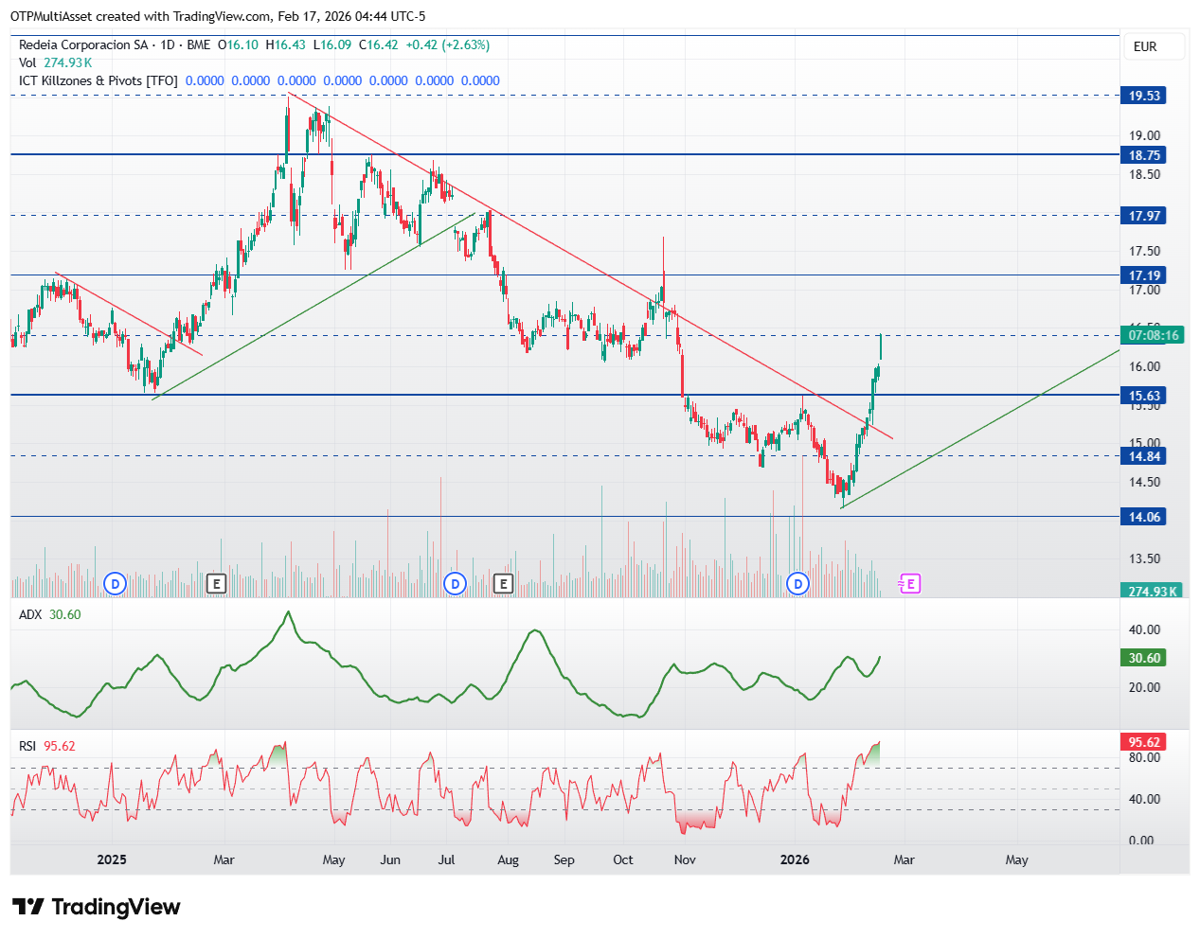
Task: Click the 19.53 dashed level price label
Action: click(x=1144, y=96)
